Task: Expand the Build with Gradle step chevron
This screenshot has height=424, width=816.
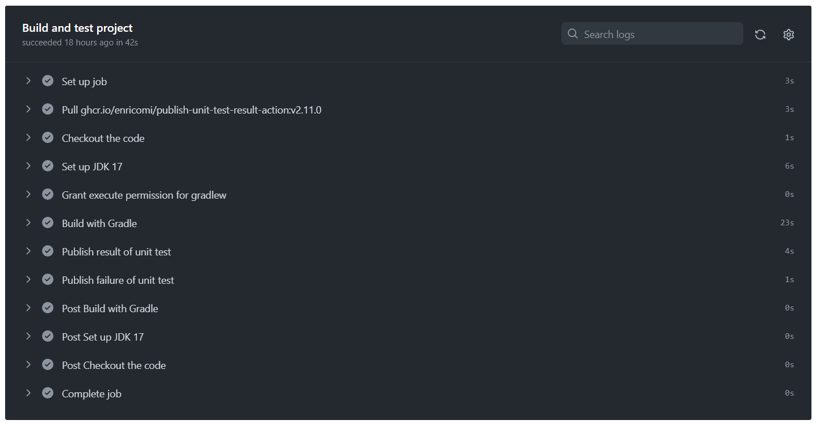Action: 28,223
